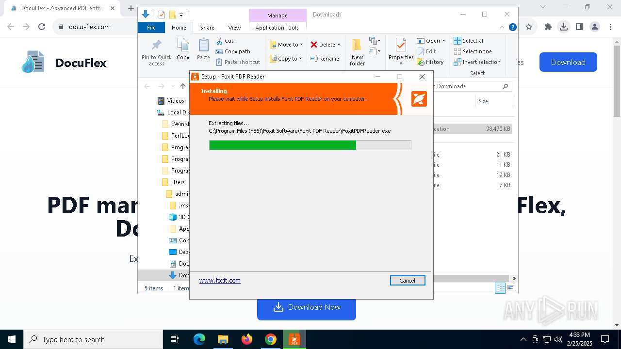
Task: Expand the Delete dropdown arrow
Action: [x=339, y=45]
